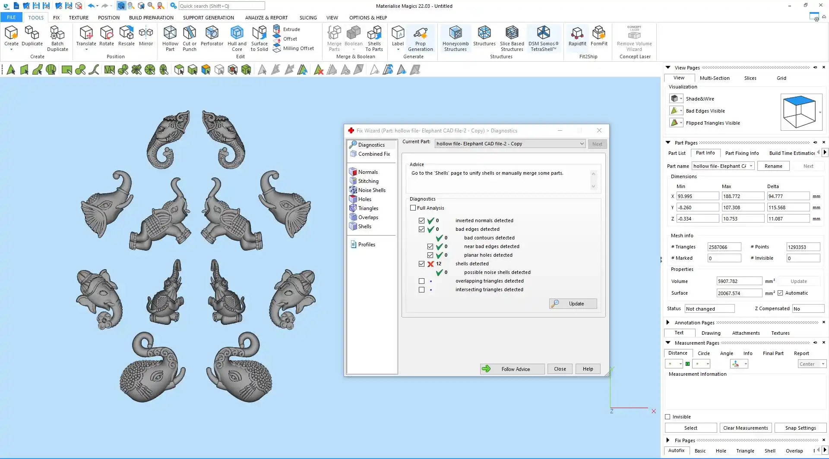Viewport: 829px width, 459px height.
Task: Click the Advice text scrollbar
Action: [x=593, y=180]
